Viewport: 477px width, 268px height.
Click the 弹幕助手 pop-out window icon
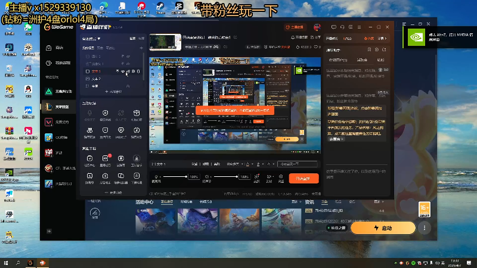tap(384, 50)
